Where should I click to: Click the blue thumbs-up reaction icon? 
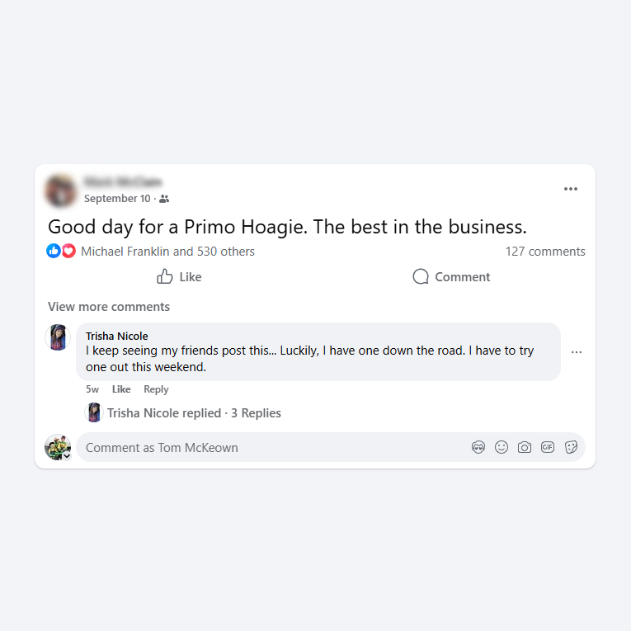tap(54, 251)
